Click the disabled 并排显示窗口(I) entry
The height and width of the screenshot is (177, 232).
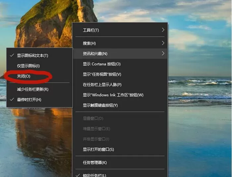[x=120, y=139]
